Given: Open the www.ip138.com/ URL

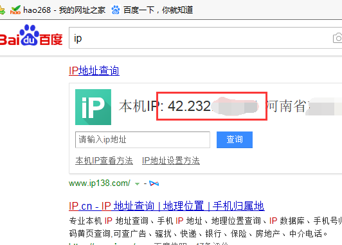Looking at the screenshot, I should (100, 183).
